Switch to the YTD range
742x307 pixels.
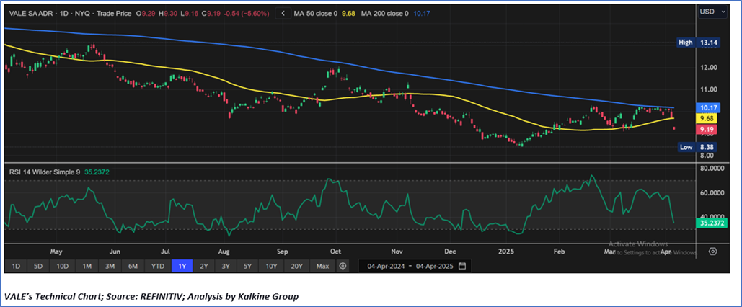click(x=156, y=266)
